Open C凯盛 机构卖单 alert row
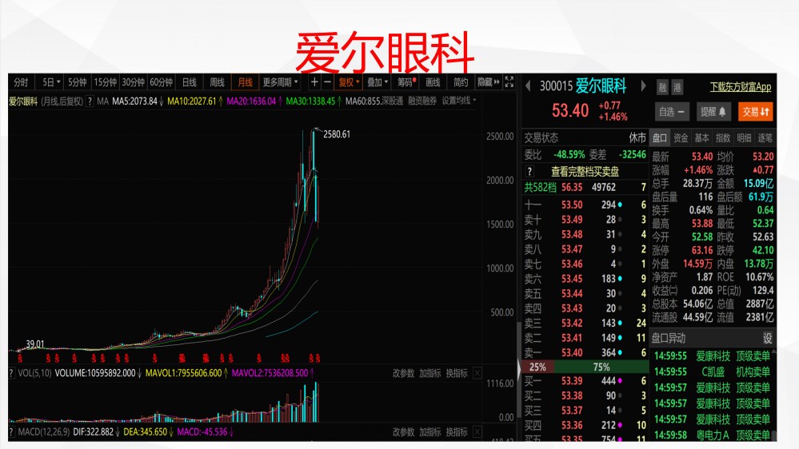This screenshot has width=799, height=449. 713,372
